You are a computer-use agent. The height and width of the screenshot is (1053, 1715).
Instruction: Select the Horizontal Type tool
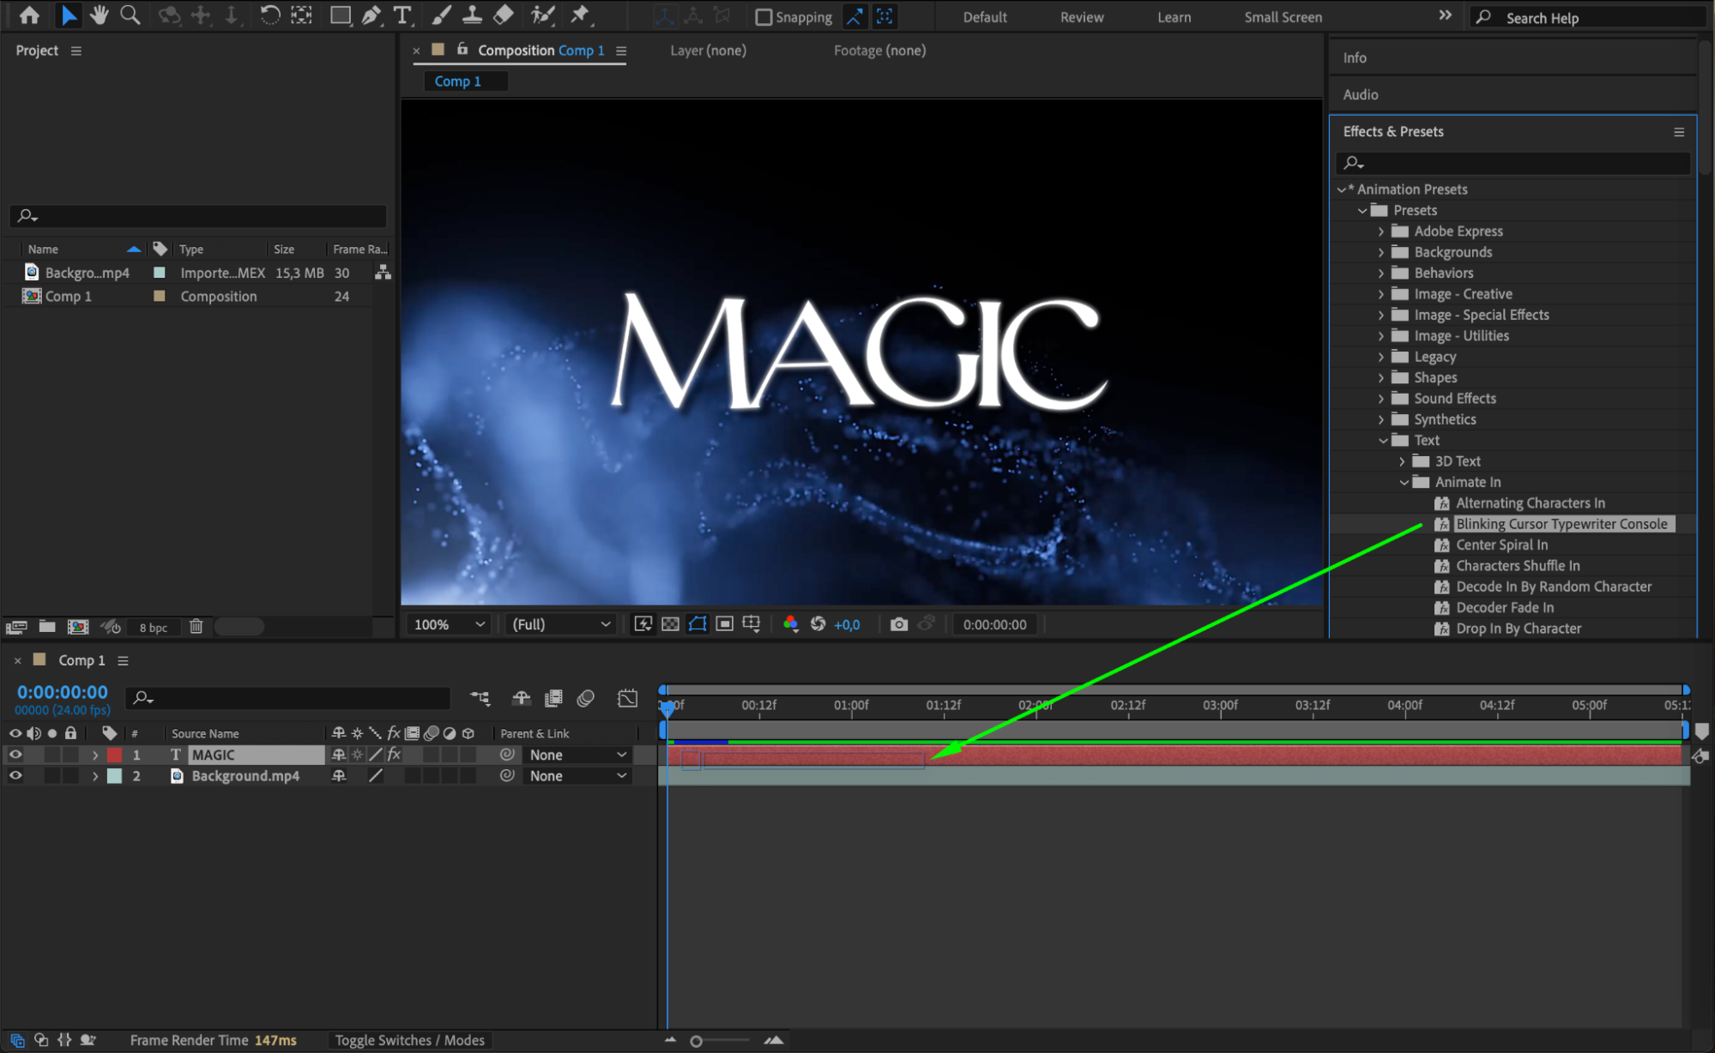tap(402, 15)
